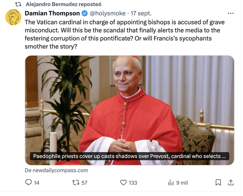Visit the @holysmoke handle
243x196 pixels.
click(108, 13)
